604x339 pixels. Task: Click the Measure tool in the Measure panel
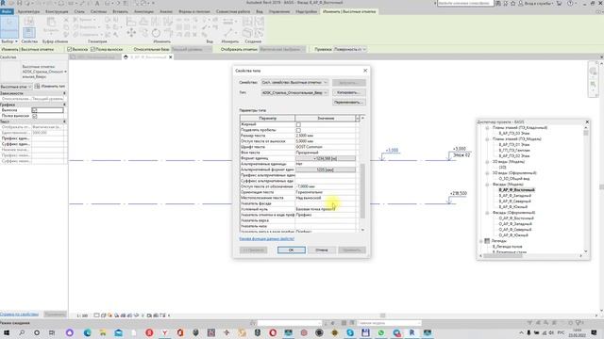228,33
